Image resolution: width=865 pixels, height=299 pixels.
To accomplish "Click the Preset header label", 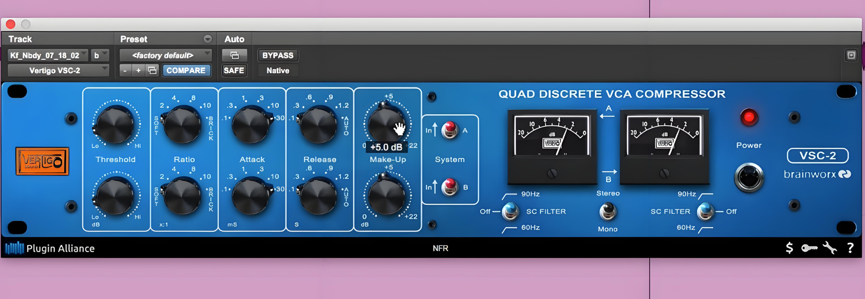I will [134, 39].
